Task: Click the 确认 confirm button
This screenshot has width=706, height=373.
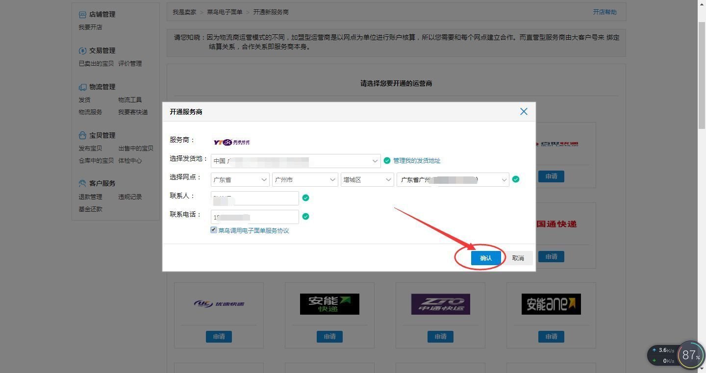Action: tap(486, 258)
